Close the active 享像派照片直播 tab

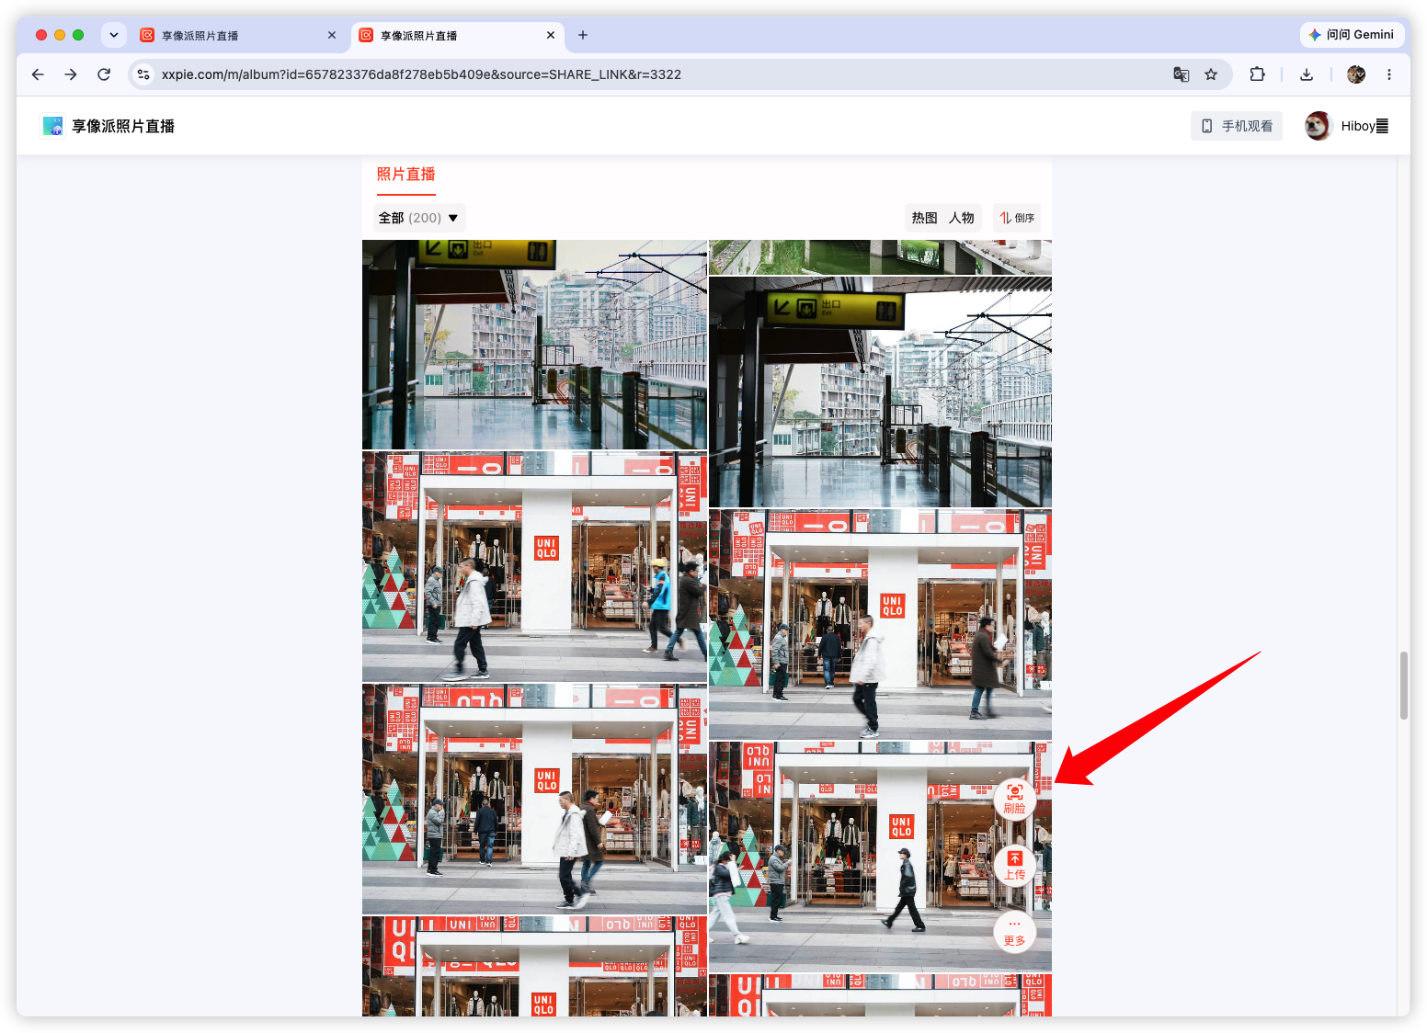pos(551,35)
